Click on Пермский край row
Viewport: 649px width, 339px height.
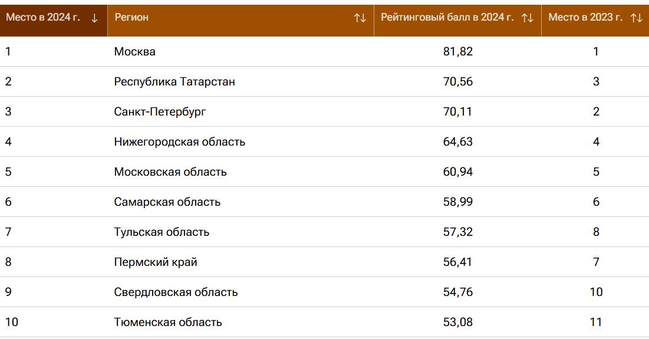[x=156, y=262]
